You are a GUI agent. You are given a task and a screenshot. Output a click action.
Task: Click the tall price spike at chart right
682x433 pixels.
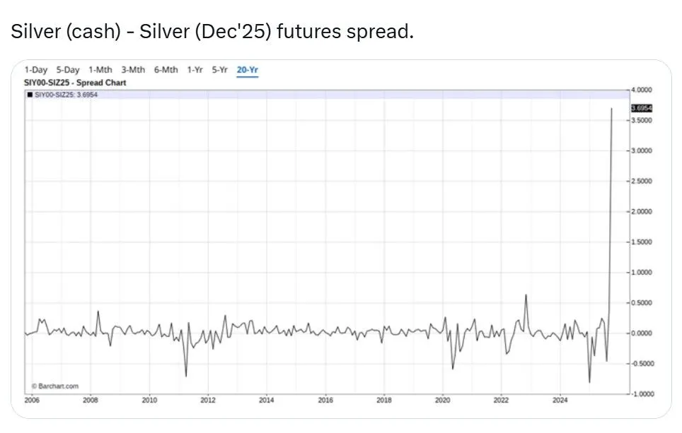(611, 177)
